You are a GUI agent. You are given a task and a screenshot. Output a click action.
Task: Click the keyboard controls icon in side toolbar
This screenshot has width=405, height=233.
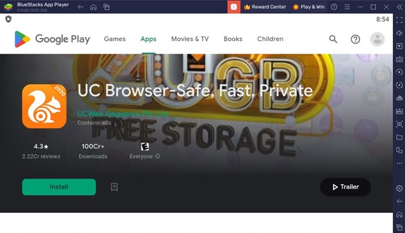point(399,59)
